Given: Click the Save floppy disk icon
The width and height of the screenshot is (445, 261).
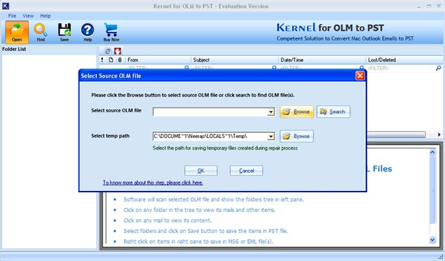Looking at the screenshot, I should (64, 32).
